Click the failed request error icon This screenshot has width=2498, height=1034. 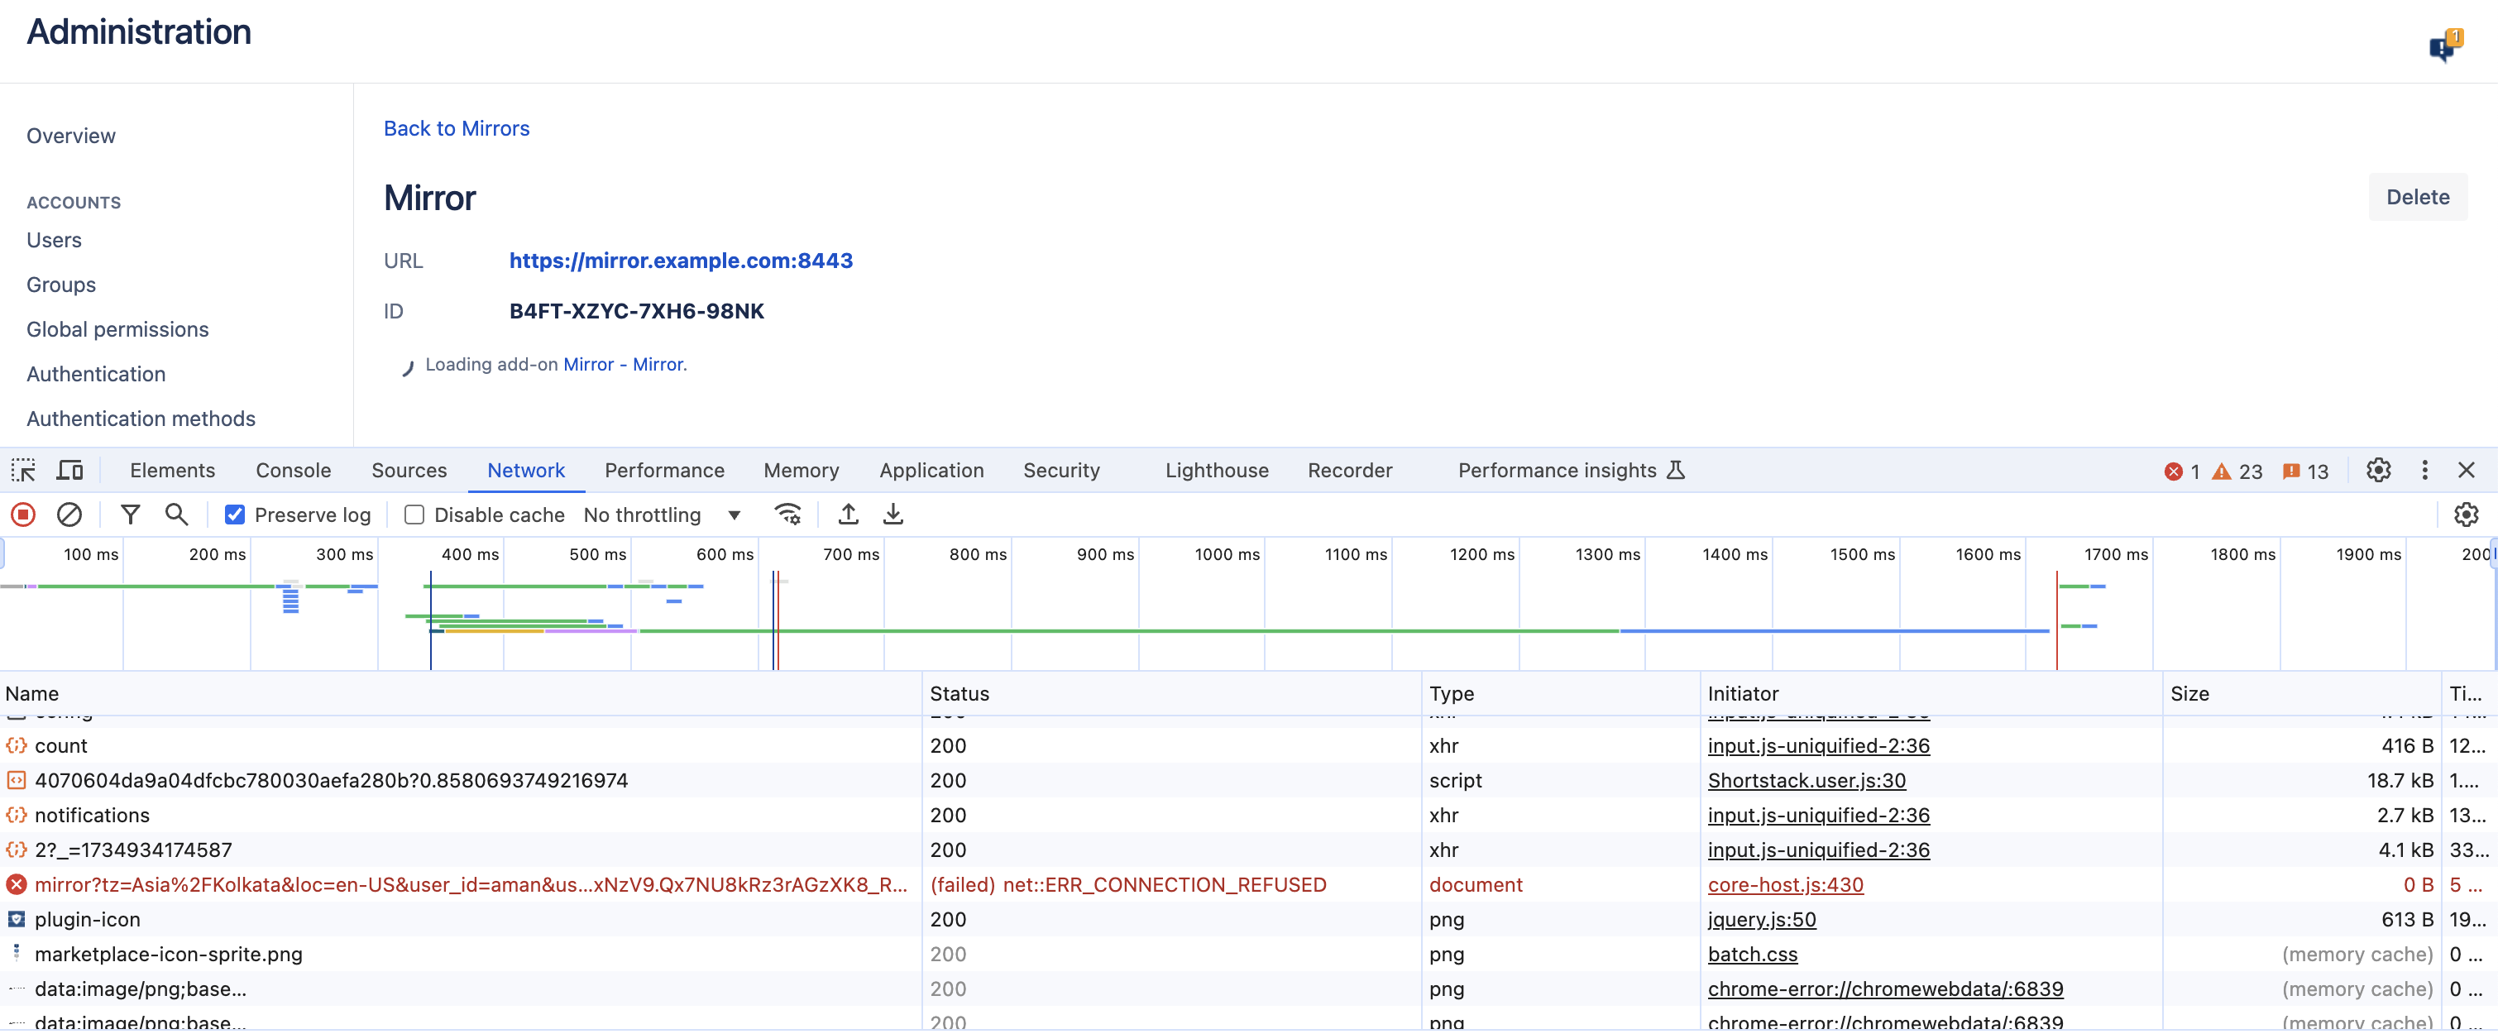tap(17, 884)
